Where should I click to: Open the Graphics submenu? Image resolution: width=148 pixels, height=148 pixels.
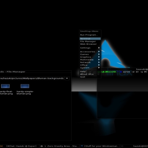90,57
